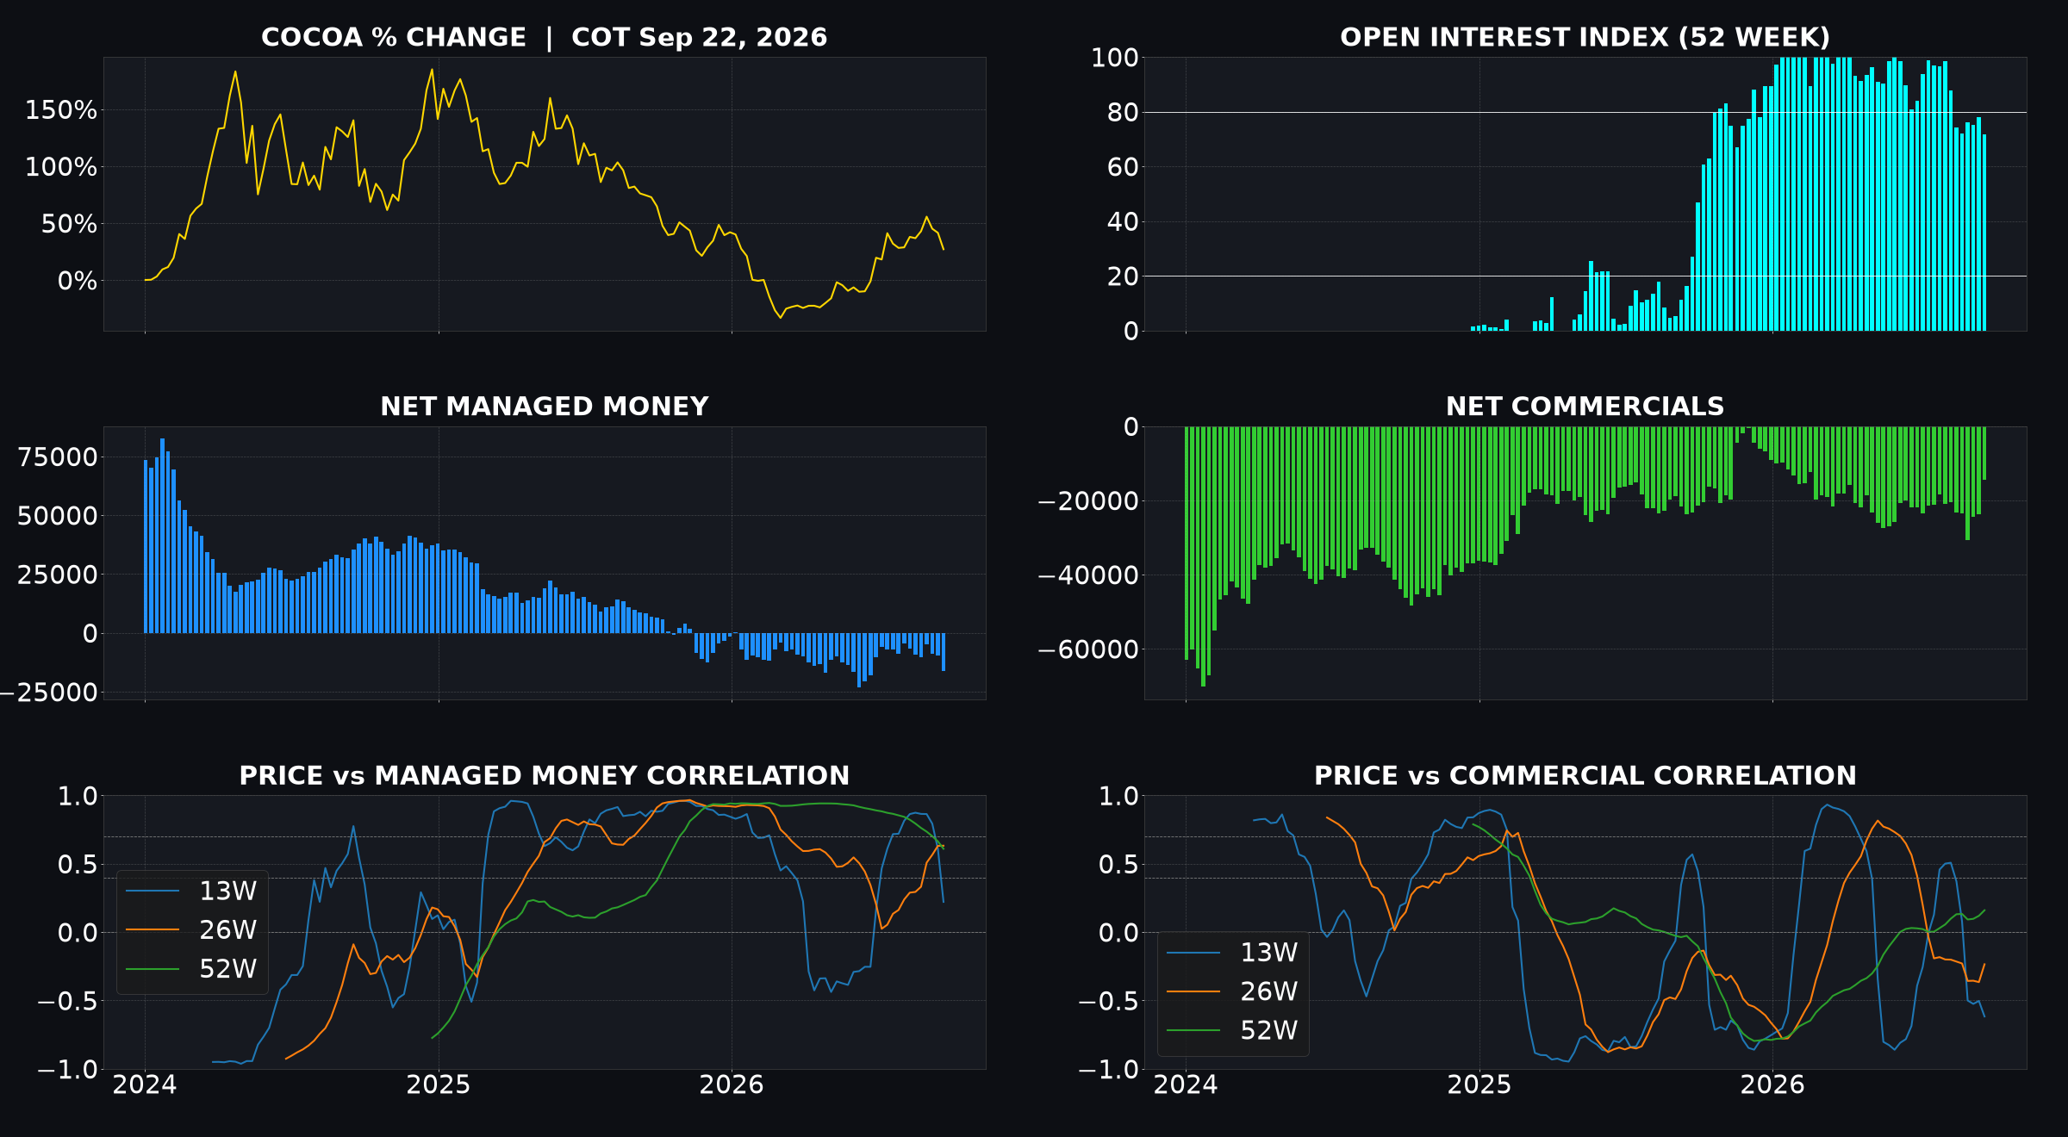Click 13W legend entry in commercial correlation chart
2068x1137 pixels.
pos(1232,953)
